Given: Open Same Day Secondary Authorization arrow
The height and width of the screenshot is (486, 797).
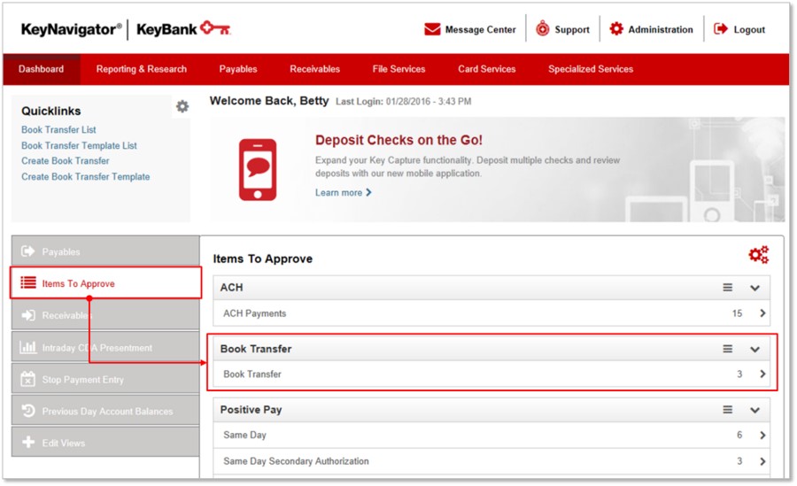Looking at the screenshot, I should pos(762,461).
